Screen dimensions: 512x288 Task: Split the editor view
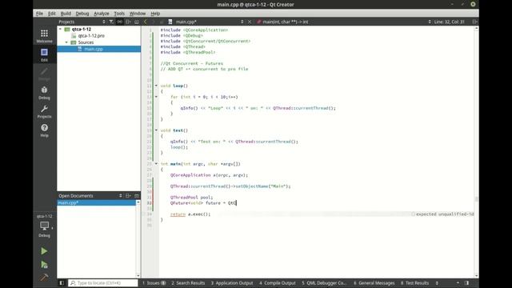click(x=474, y=22)
